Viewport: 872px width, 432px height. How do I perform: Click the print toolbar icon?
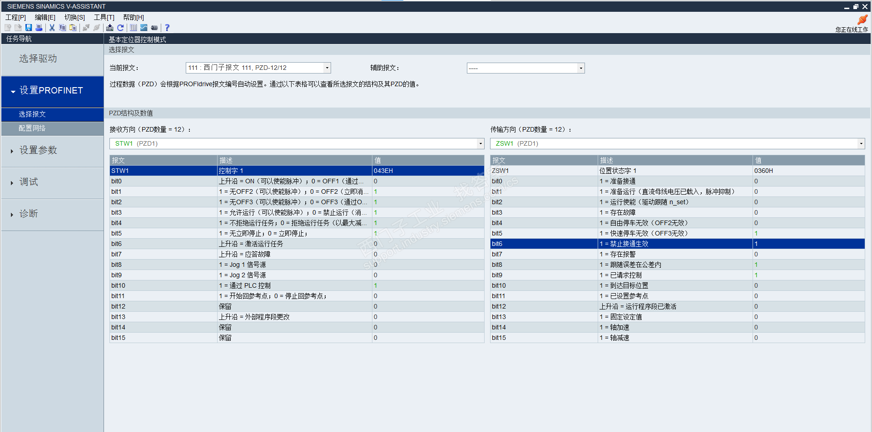click(39, 28)
